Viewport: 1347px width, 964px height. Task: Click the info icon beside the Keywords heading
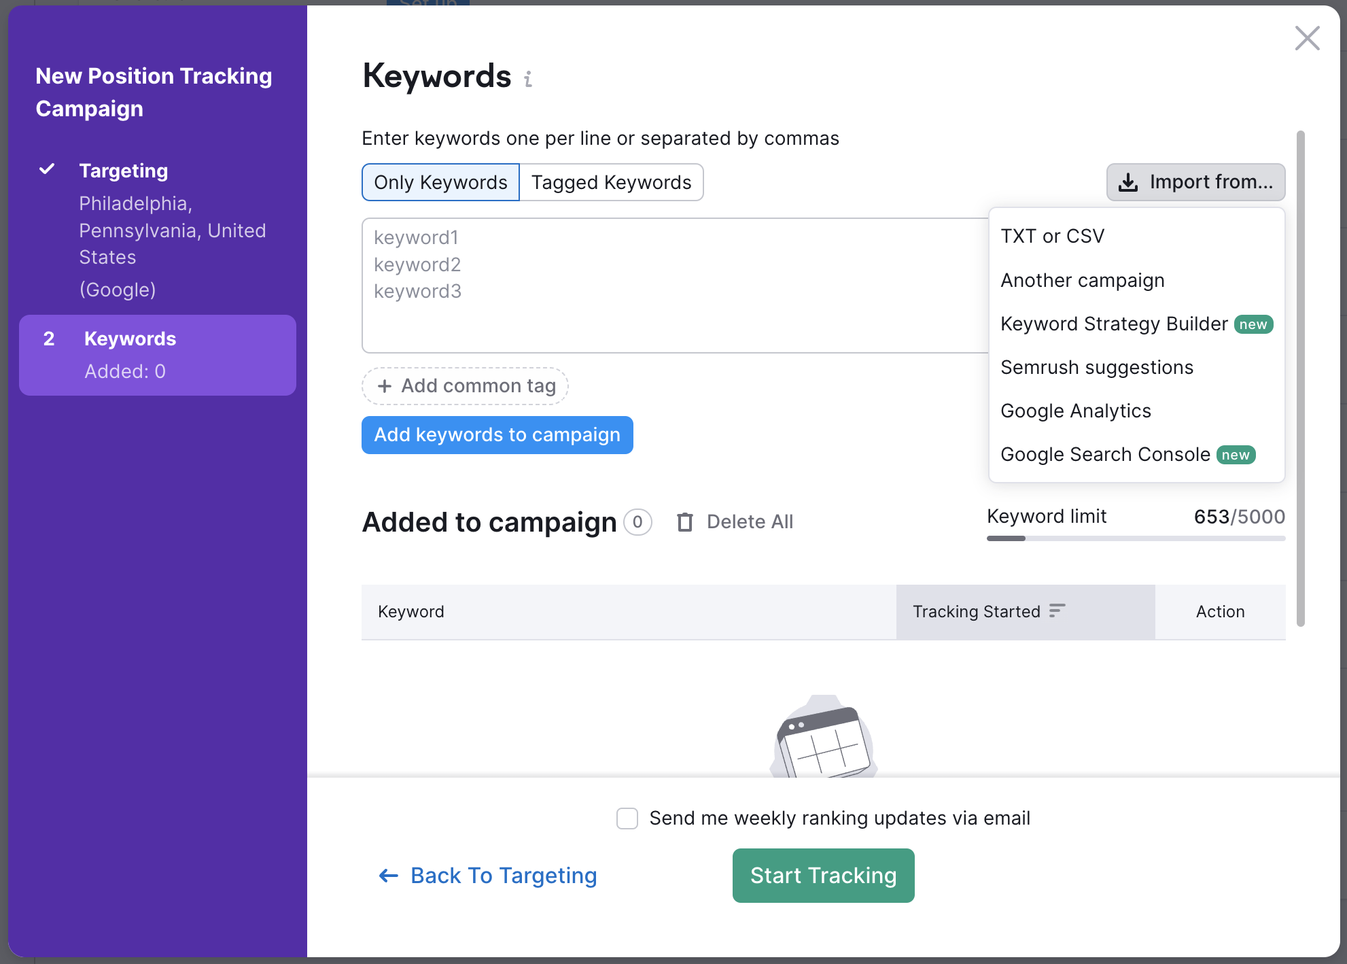(528, 79)
